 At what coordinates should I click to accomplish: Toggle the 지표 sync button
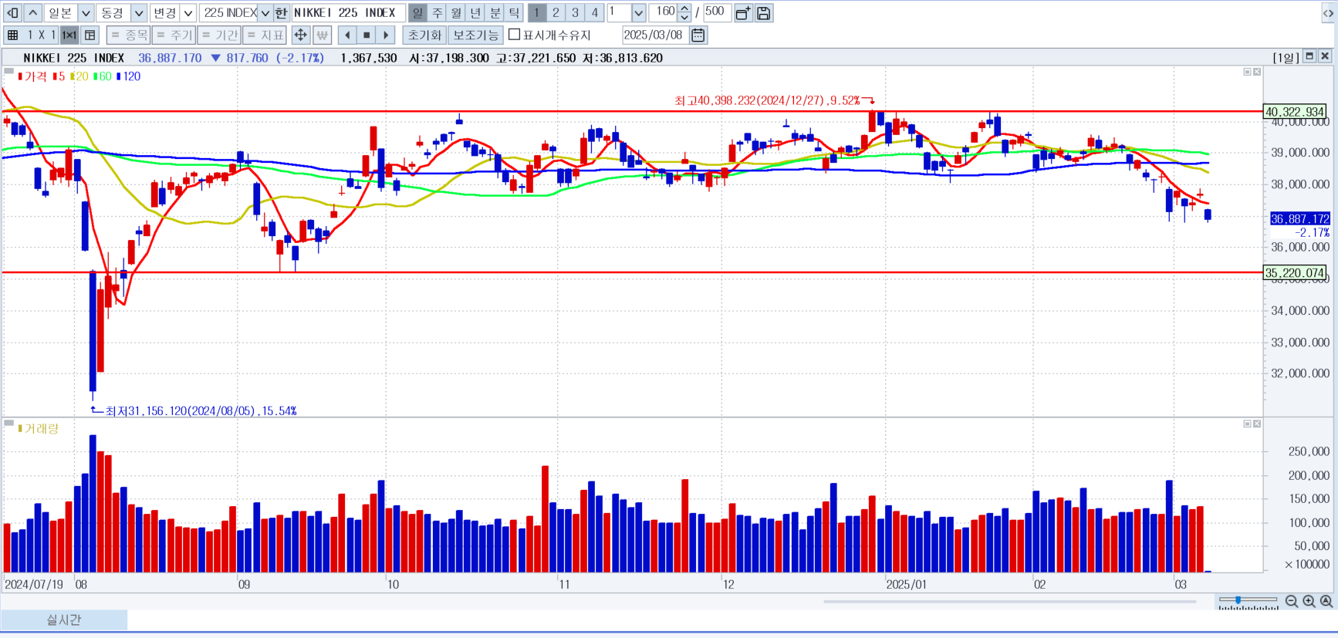point(265,35)
